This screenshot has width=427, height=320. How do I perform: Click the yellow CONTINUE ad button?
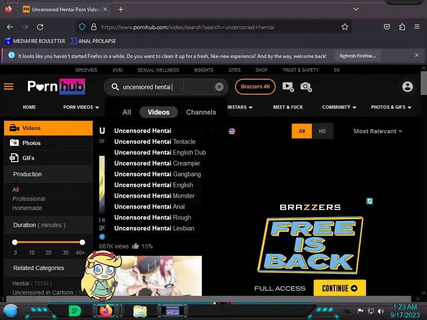[339, 288]
